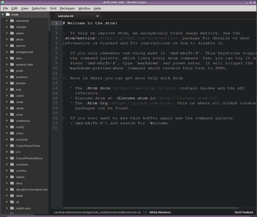Expand the .audacity-data folder arrow
257x217 pixels.
[x=7, y=64]
